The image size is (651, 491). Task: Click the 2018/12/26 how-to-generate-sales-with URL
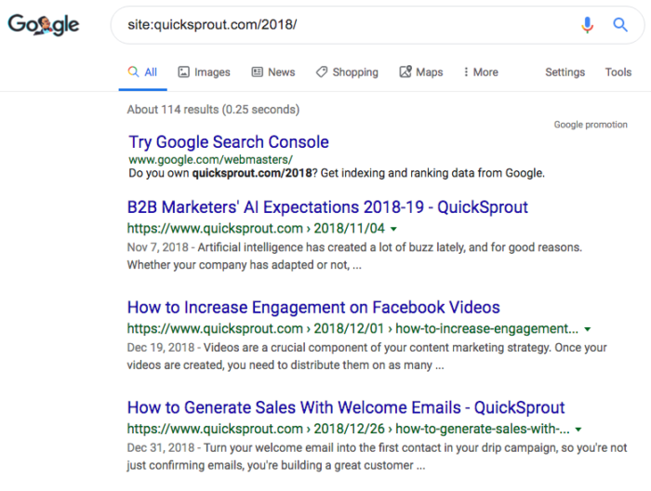(349, 429)
